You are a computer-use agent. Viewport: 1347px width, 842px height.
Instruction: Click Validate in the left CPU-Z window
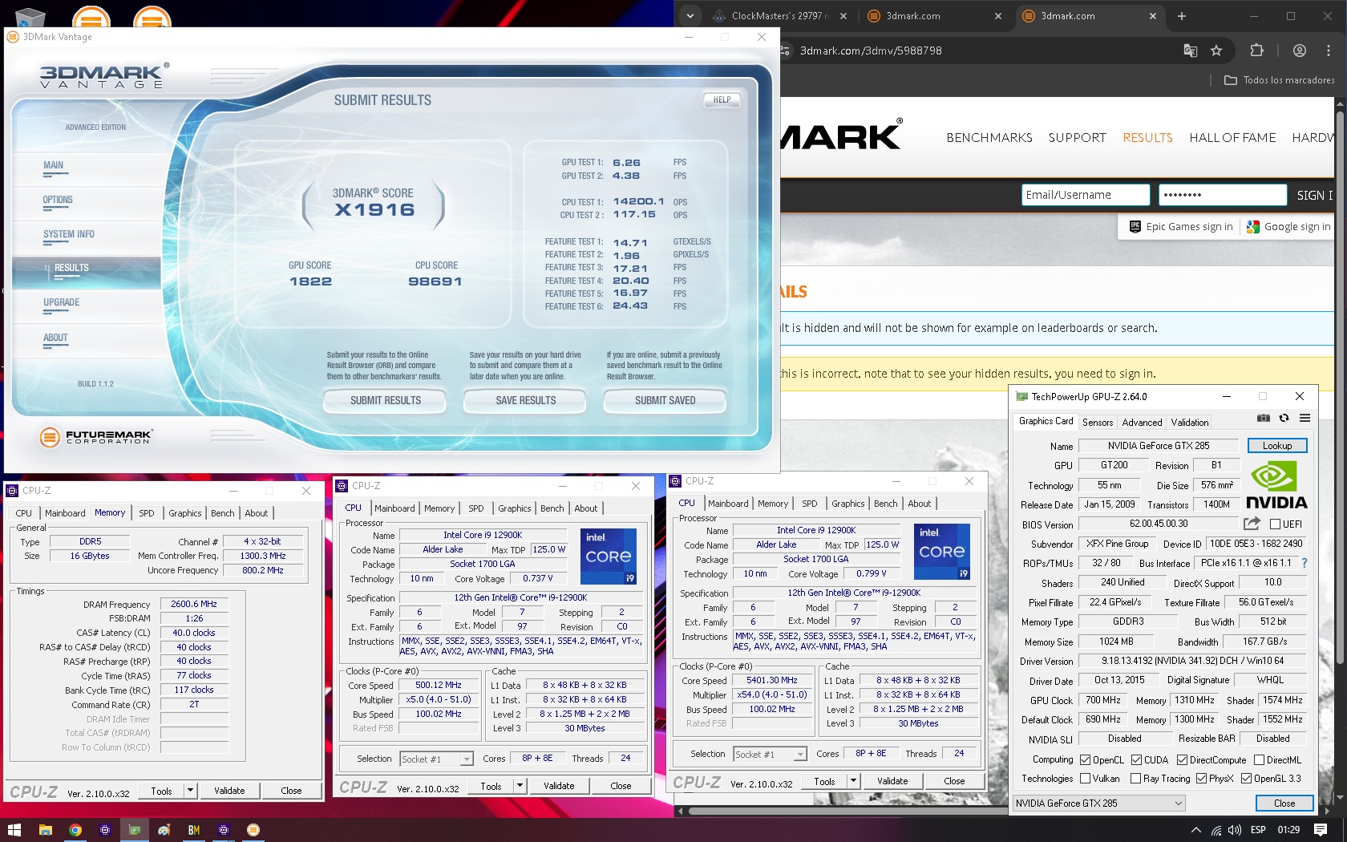pos(229,791)
